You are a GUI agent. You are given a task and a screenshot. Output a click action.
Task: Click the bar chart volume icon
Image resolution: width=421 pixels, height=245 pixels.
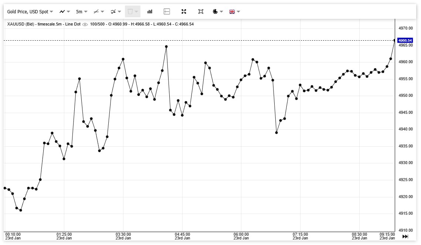(x=150, y=11)
